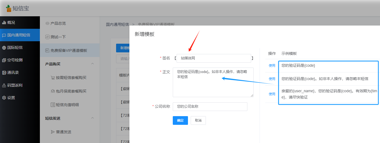Click the shopping cart icon beside 按需短信套餐购买

(x=53, y=78)
